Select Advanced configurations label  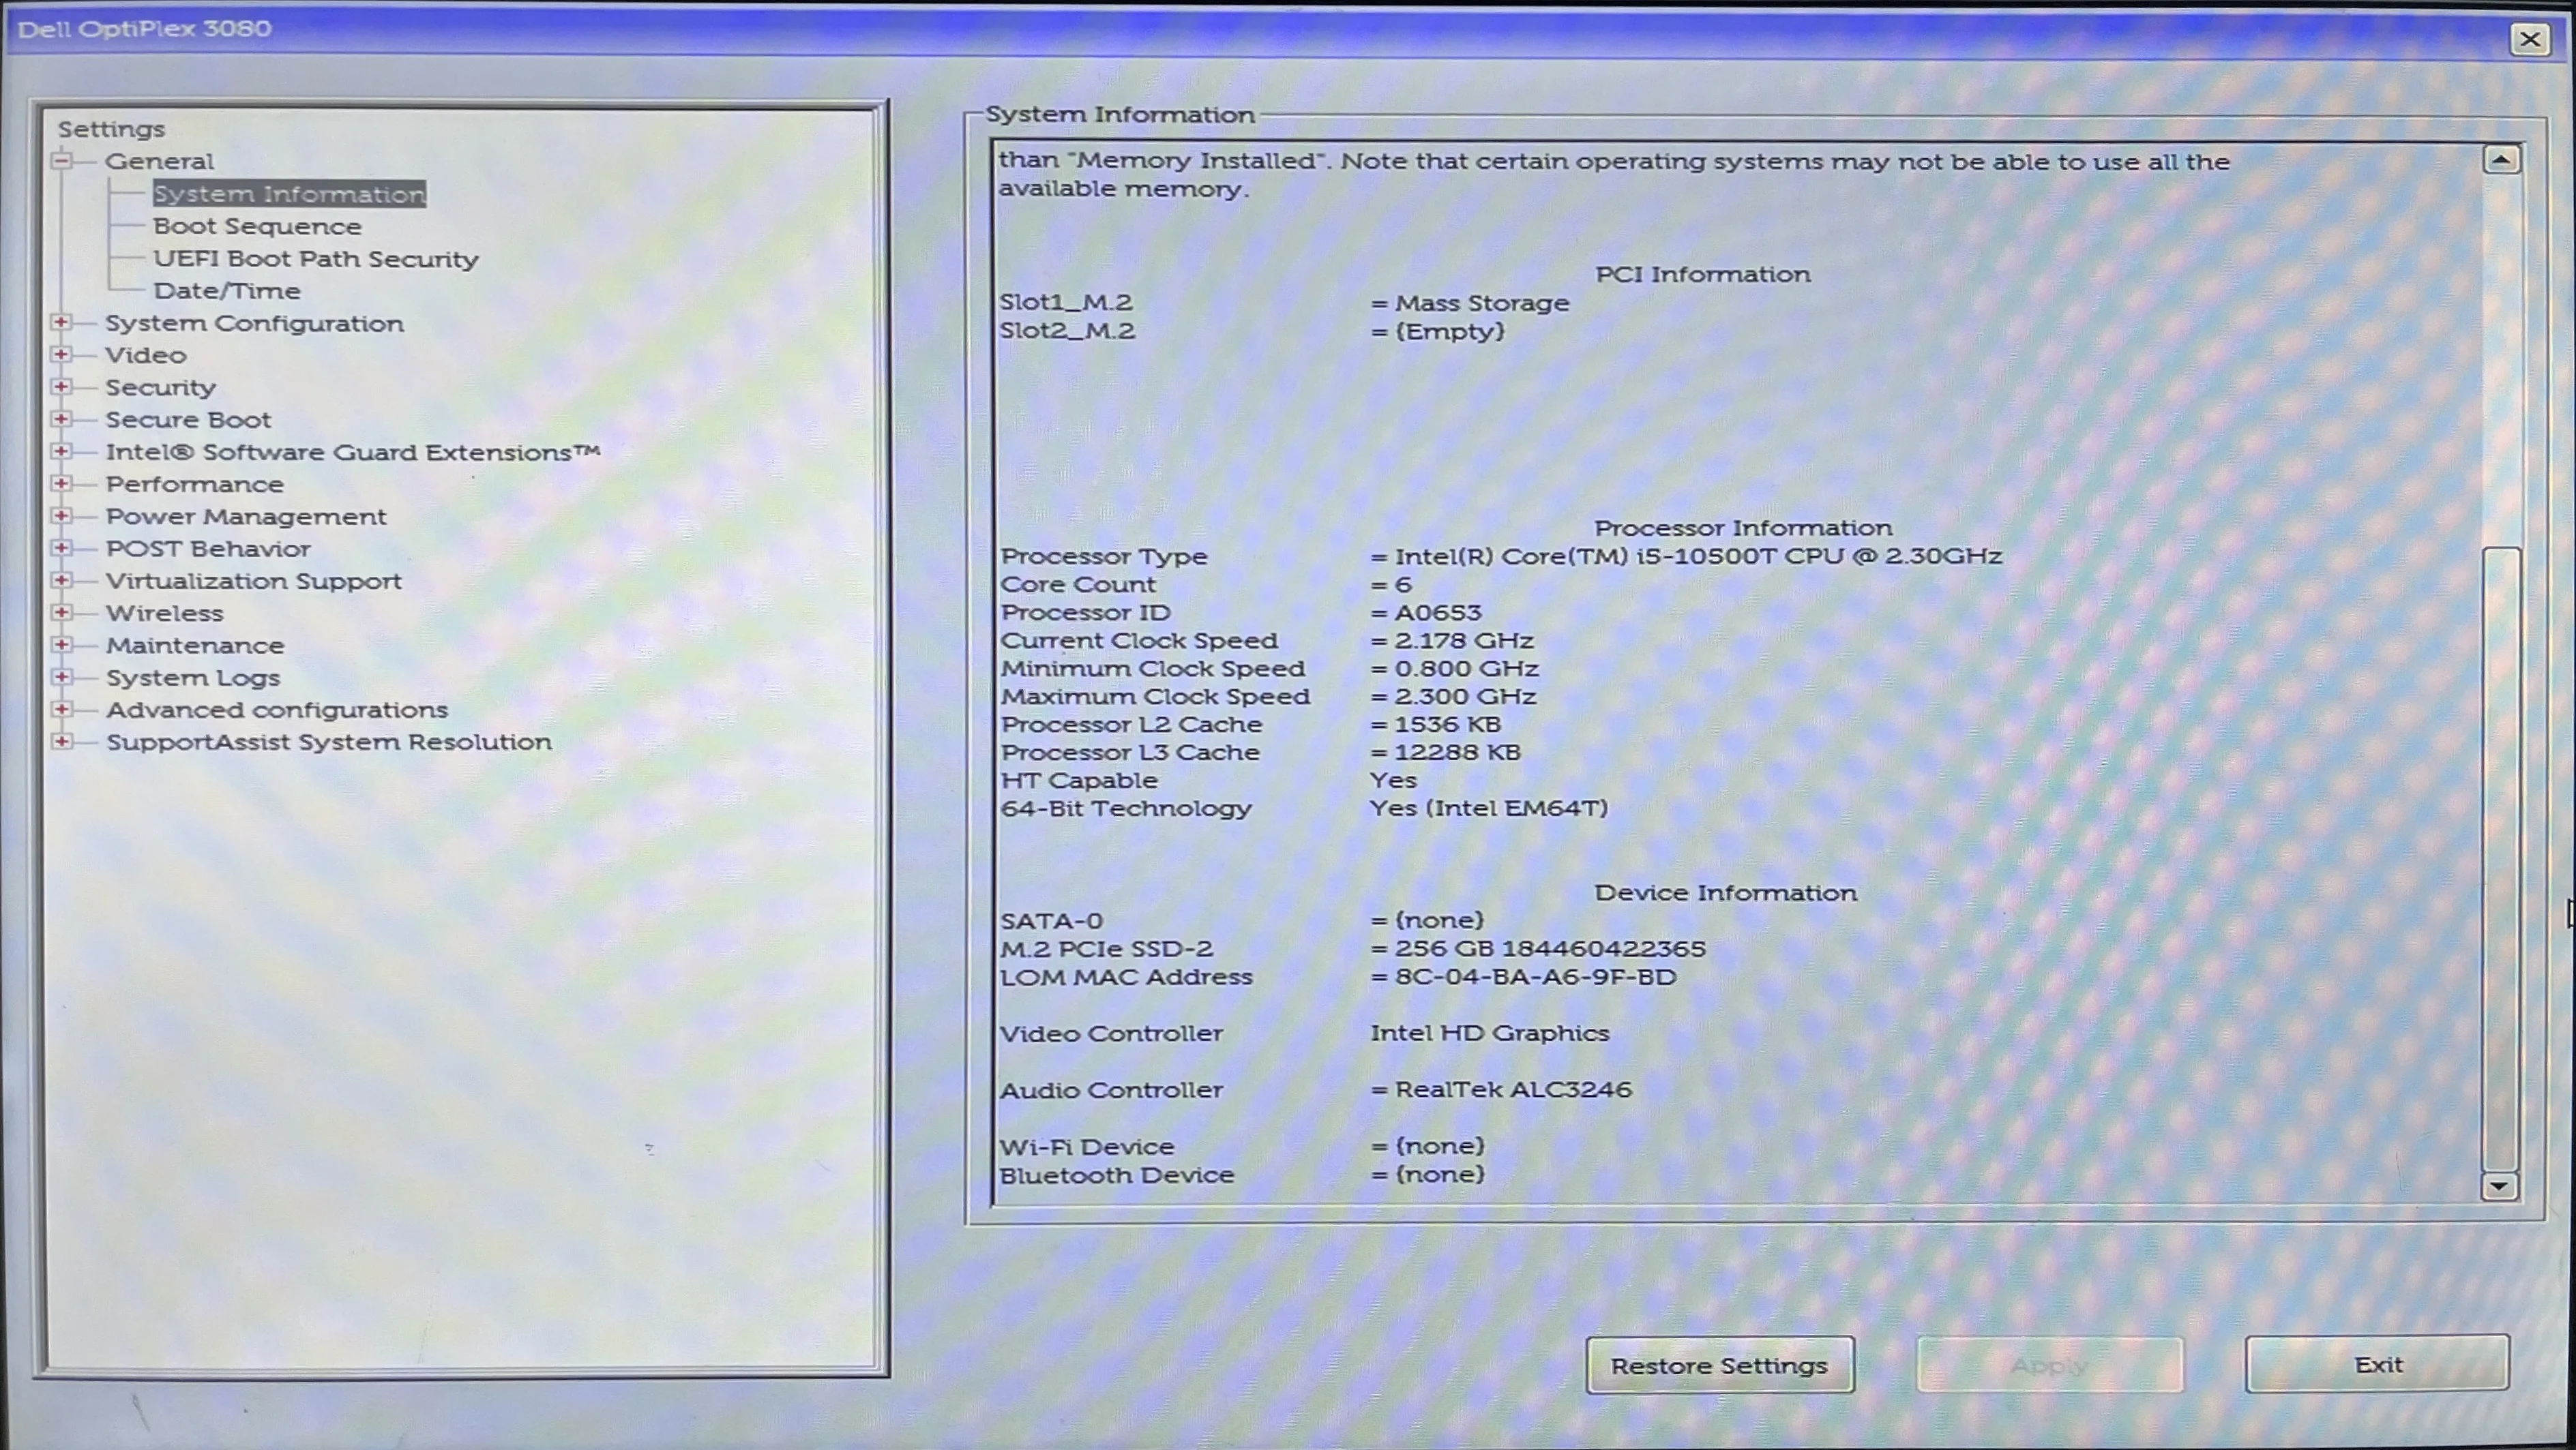278,710
